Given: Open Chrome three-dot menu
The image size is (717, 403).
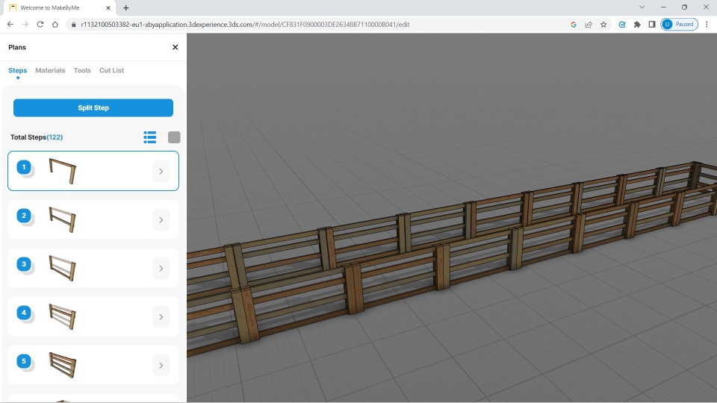Looking at the screenshot, I should coord(707,24).
